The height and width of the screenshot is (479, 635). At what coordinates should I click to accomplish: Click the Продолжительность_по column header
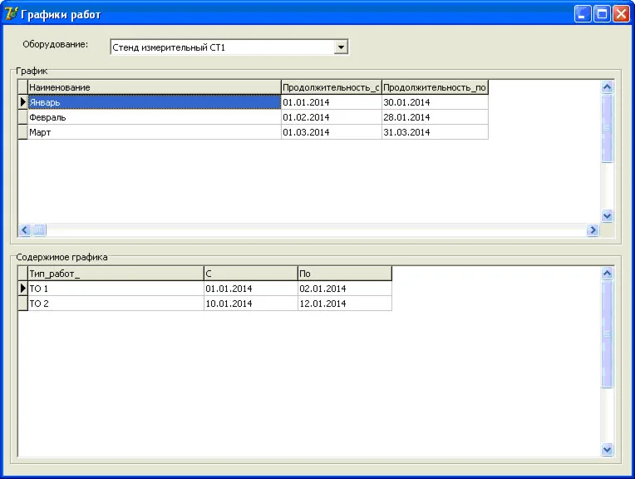point(434,87)
